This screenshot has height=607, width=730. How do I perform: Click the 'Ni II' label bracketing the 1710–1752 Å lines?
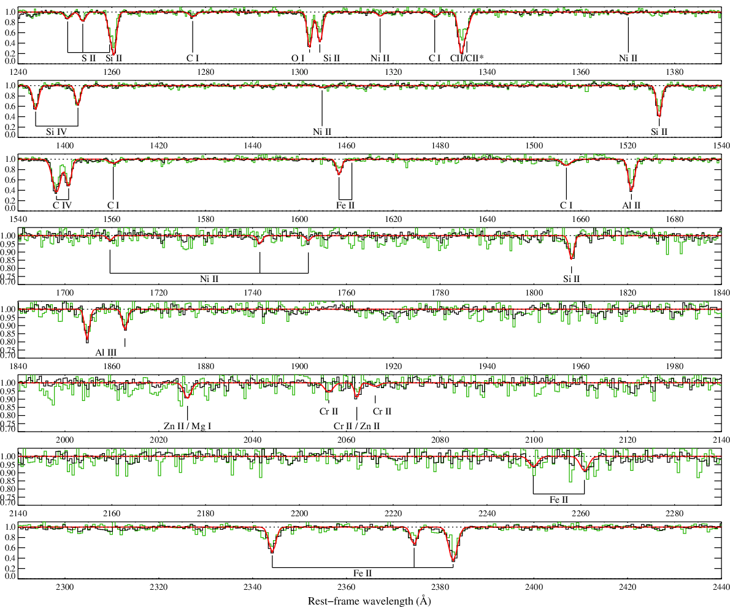[x=209, y=279]
